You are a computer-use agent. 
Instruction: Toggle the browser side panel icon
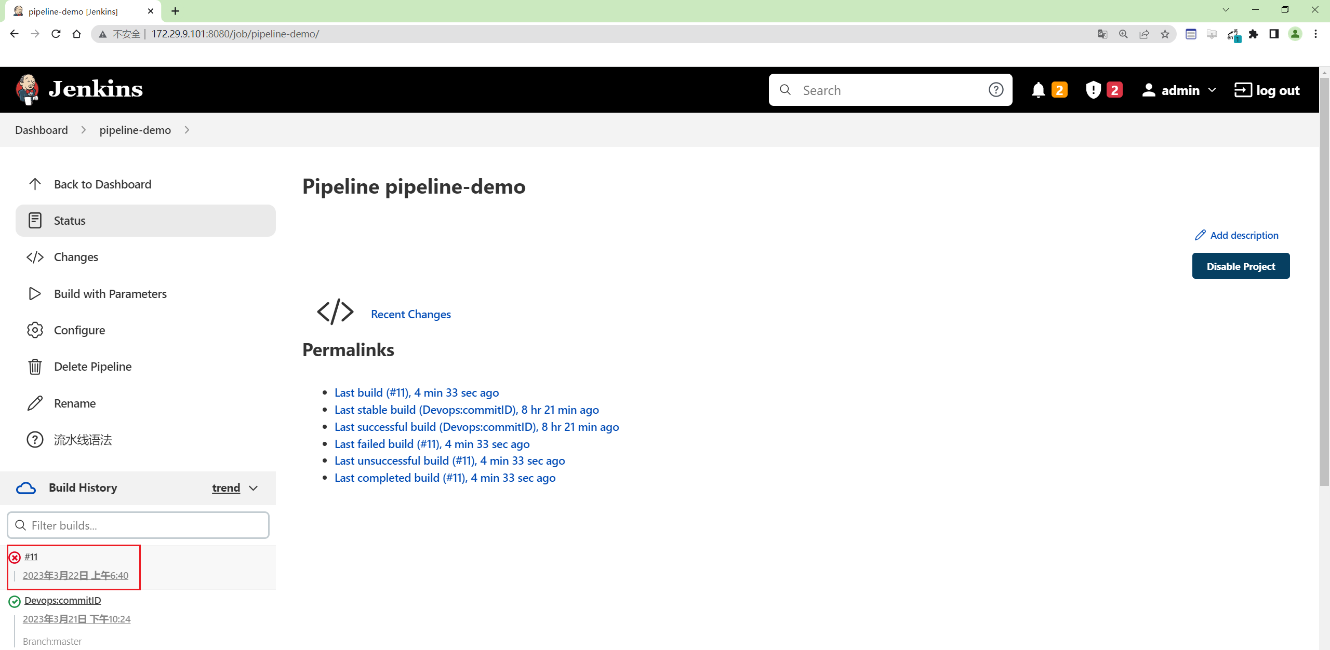tap(1274, 34)
